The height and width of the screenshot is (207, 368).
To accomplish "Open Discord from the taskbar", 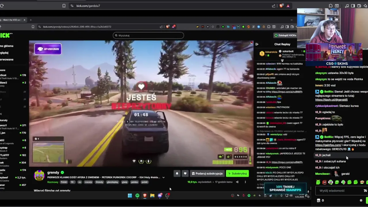I will (x=160, y=195).
